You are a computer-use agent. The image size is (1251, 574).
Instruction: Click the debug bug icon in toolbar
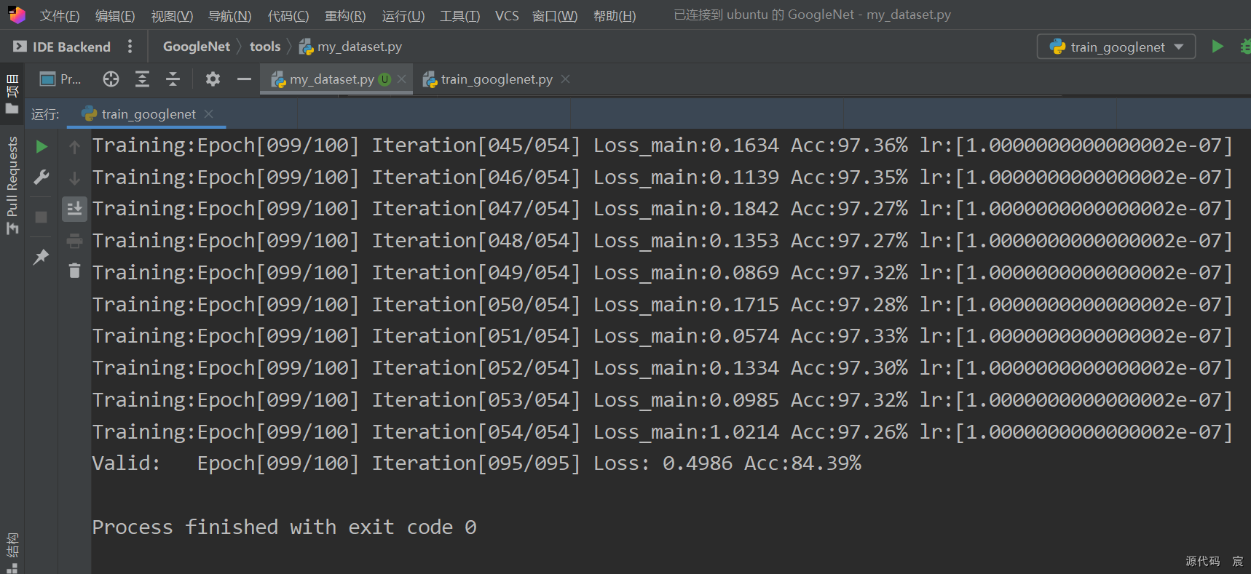pyautogui.click(x=1245, y=47)
